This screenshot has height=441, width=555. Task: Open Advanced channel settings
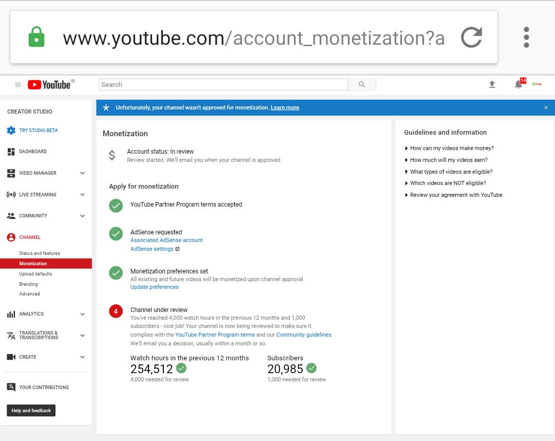(29, 294)
